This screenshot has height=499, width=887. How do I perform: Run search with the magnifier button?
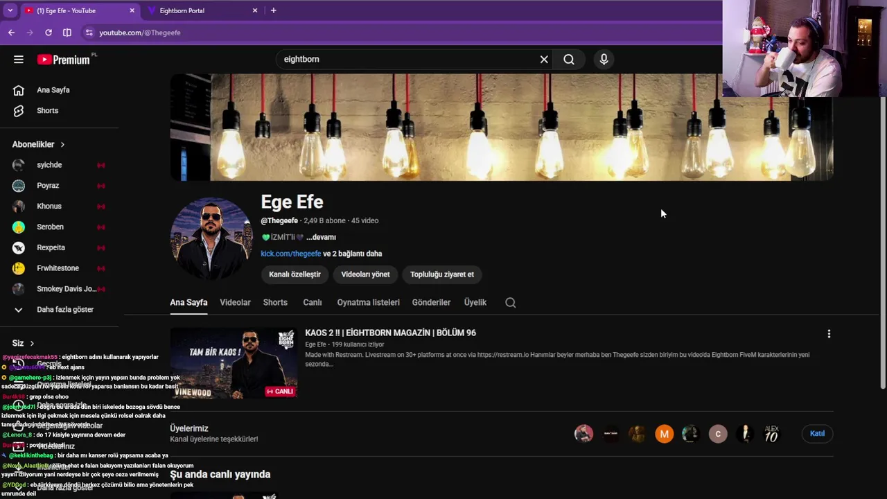click(569, 60)
